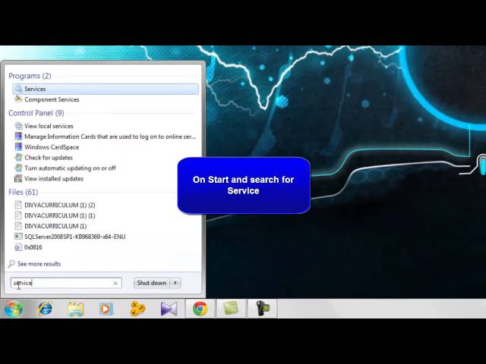Click the DIVYACURRICULUM (1) (1) document icon

click(18, 215)
